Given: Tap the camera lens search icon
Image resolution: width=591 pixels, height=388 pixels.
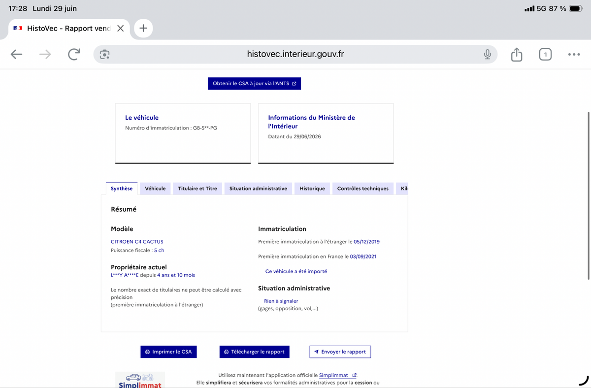Looking at the screenshot, I should click(x=104, y=54).
